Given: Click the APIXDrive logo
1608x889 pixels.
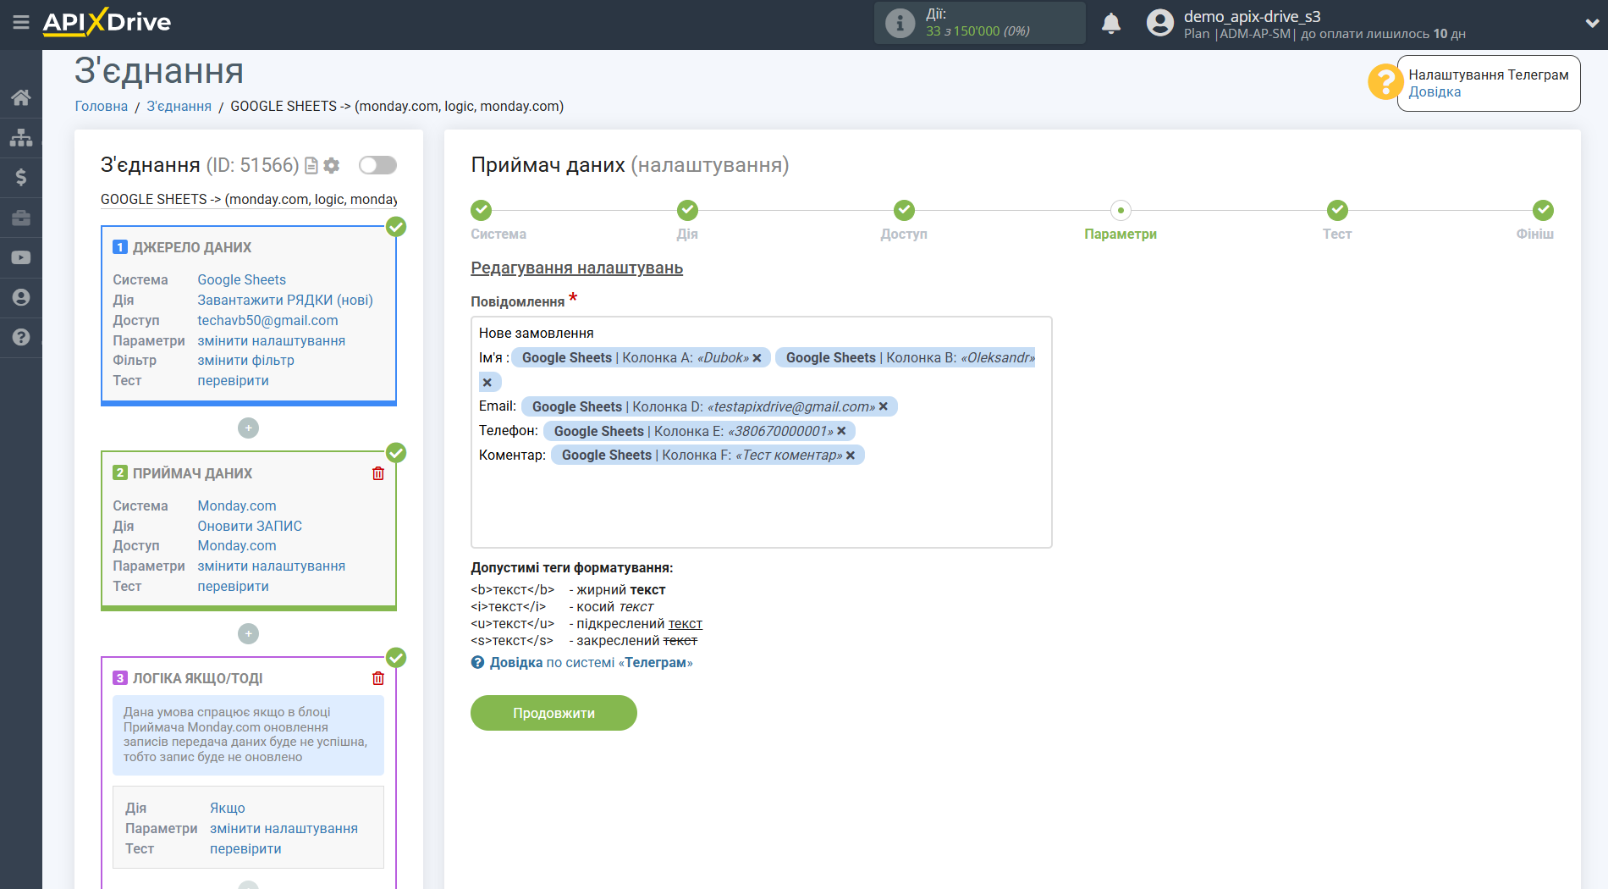Looking at the screenshot, I should click(x=107, y=22).
